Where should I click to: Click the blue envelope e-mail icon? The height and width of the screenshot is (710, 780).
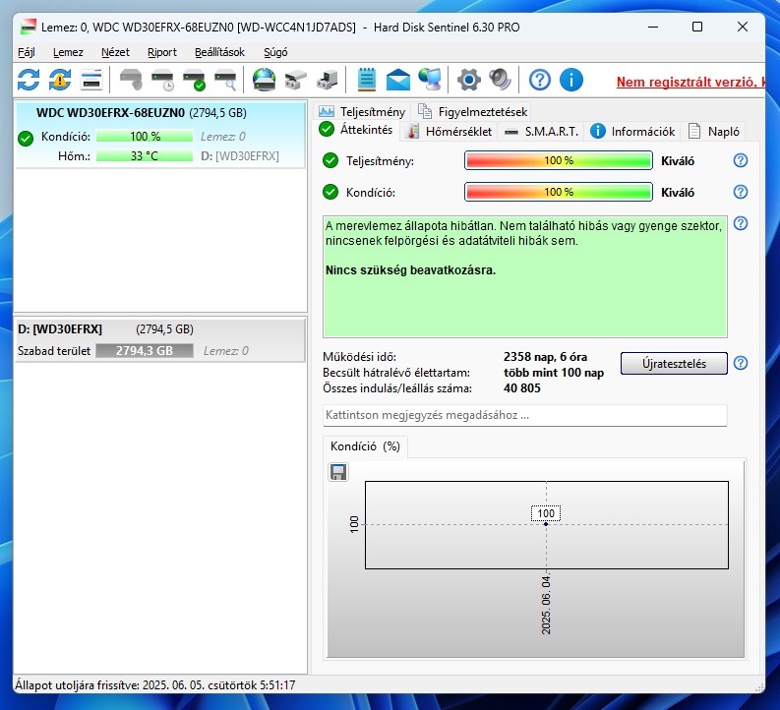point(398,80)
